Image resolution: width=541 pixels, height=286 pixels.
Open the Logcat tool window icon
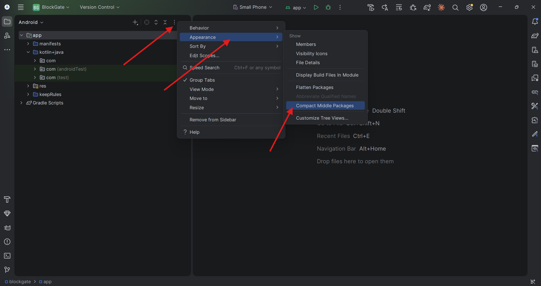pos(7,227)
